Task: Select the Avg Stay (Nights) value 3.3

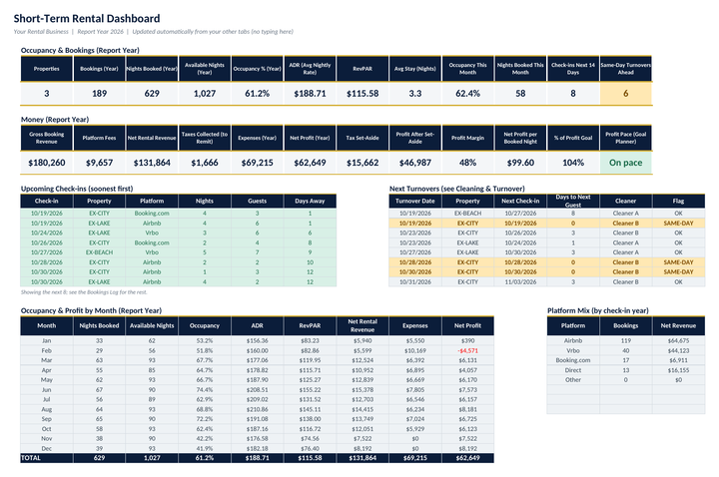Action: [415, 94]
